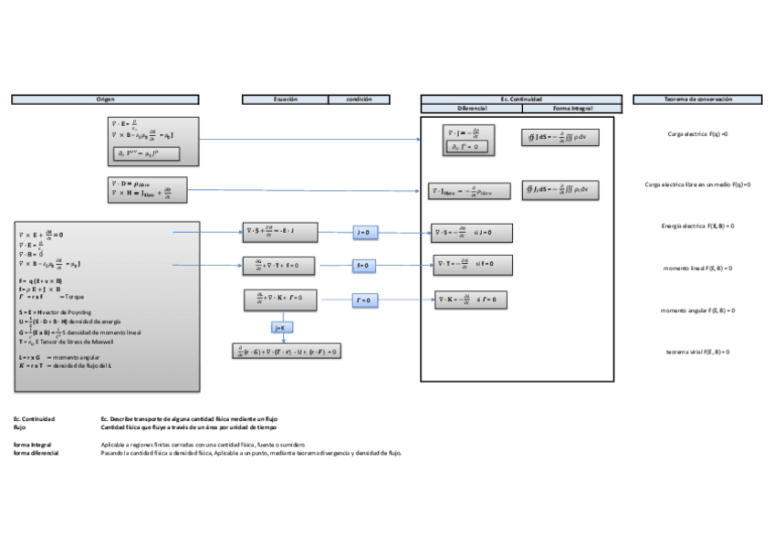Click the "Origen" column header
Viewport: 774px width, 547px height.
(x=105, y=100)
